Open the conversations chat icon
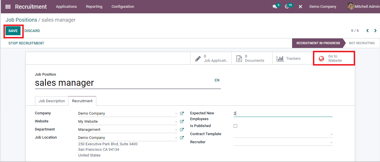 pos(275,6)
